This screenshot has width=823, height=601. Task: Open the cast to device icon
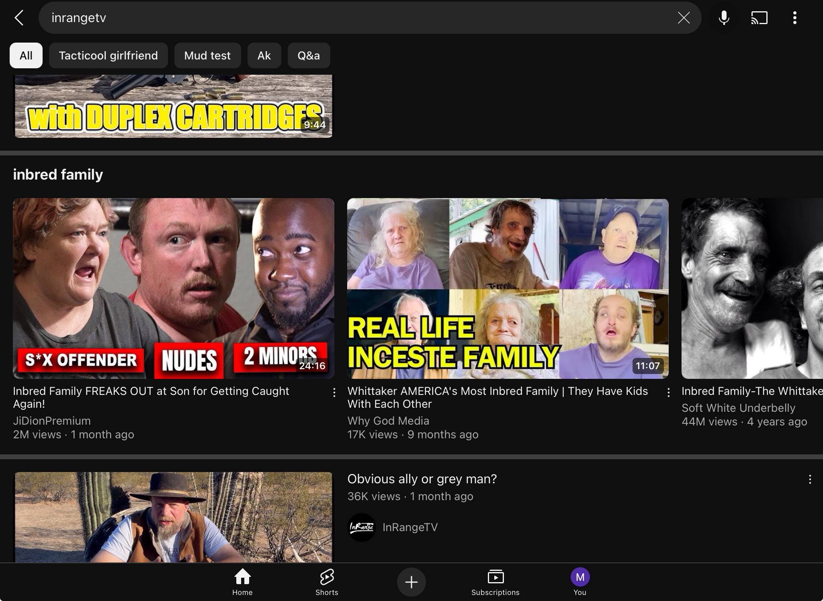pos(759,18)
